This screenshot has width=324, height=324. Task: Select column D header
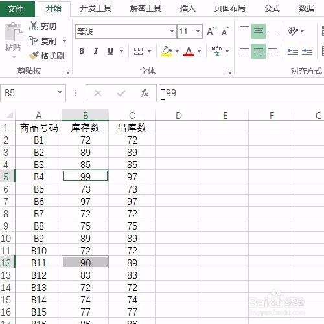click(178, 115)
